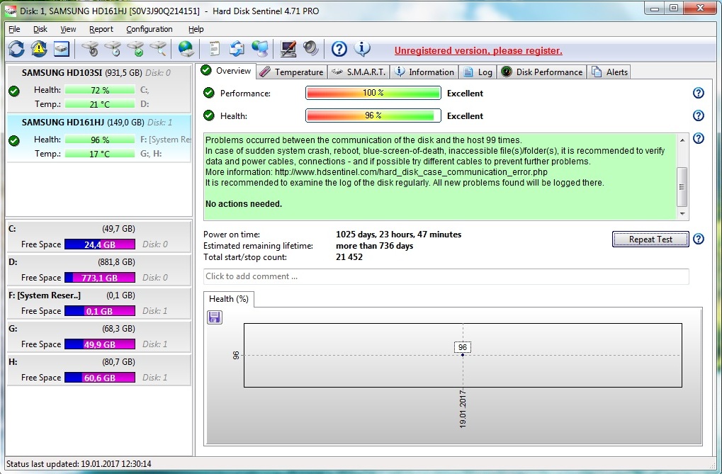
Task: Save the health graph with floppy disk icon
Action: 215,317
